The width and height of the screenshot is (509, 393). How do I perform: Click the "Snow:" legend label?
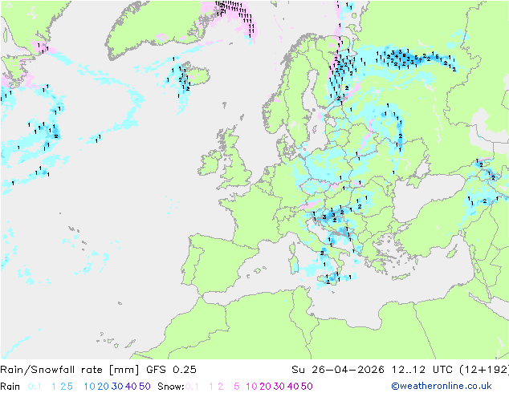[x=171, y=387]
